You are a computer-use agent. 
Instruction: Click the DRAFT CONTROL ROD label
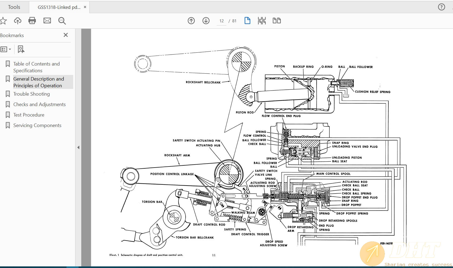coord(209,225)
